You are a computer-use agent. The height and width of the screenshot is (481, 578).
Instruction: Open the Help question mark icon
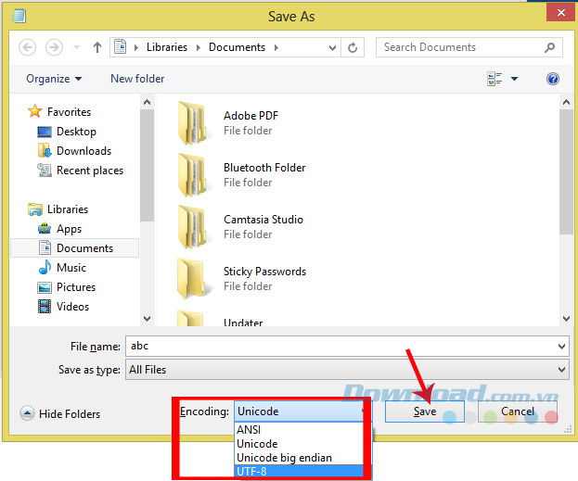tap(553, 79)
